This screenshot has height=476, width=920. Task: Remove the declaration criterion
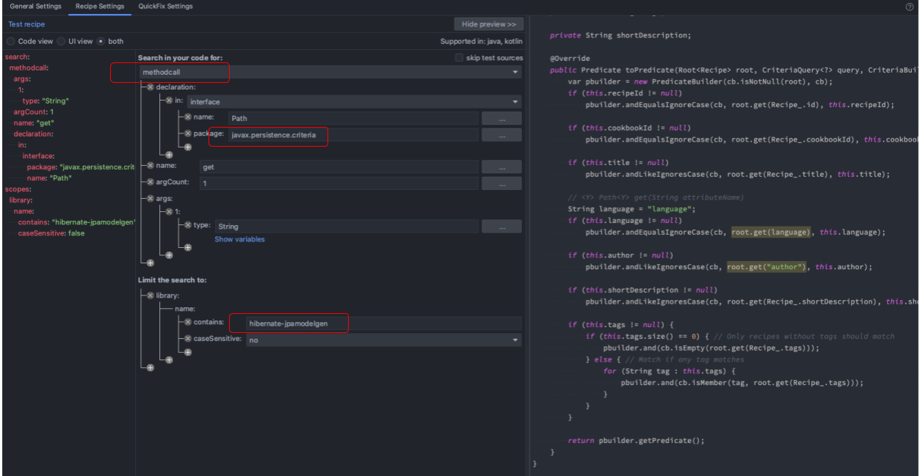point(150,87)
